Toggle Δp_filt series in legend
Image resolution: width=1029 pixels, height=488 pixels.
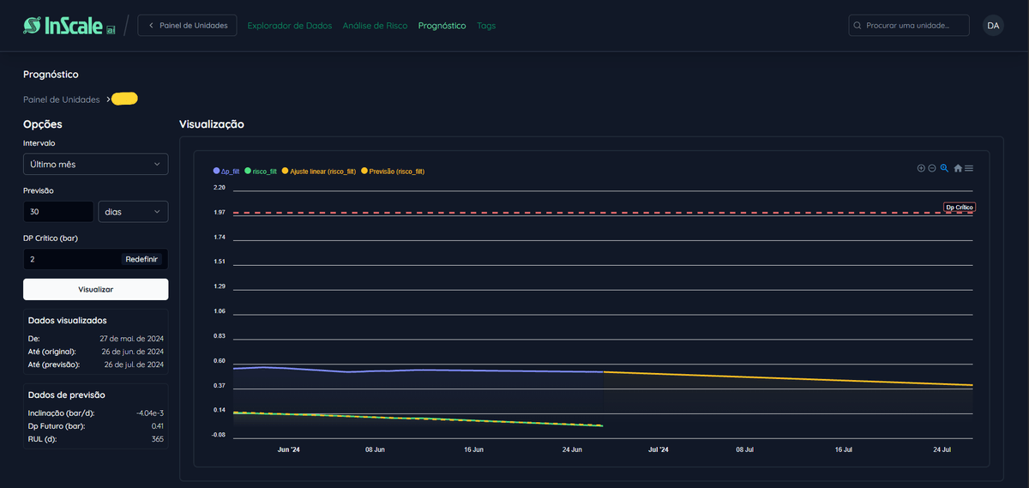click(226, 172)
